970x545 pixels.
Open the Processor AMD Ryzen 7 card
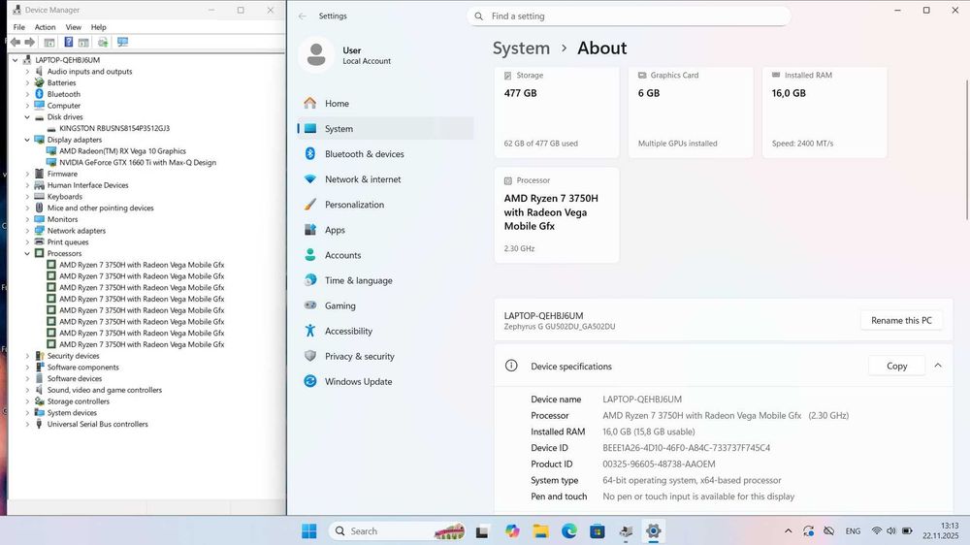[557, 214]
